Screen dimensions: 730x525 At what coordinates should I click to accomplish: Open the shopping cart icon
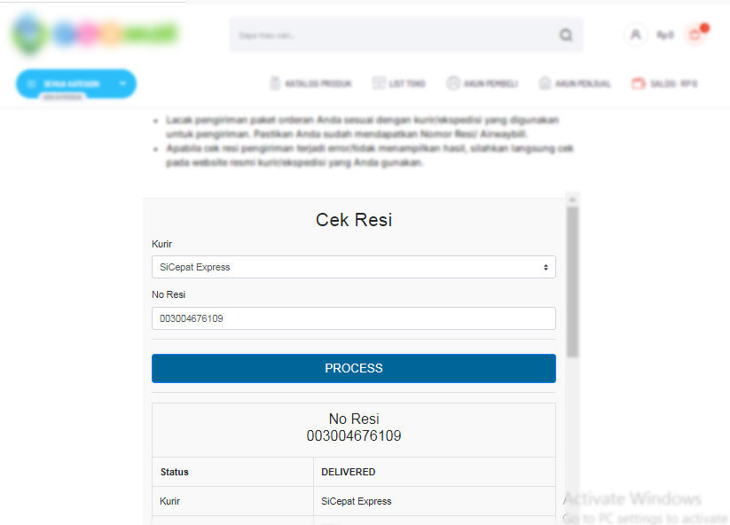695,35
